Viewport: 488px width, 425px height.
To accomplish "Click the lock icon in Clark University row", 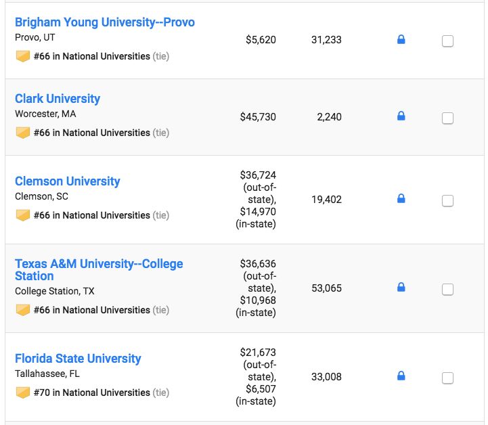I will (401, 116).
